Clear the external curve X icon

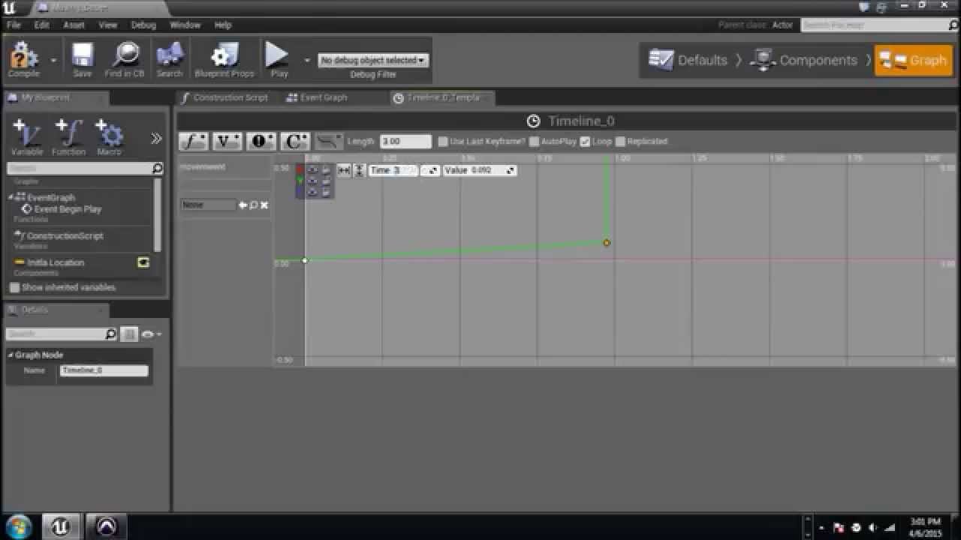[x=264, y=205]
